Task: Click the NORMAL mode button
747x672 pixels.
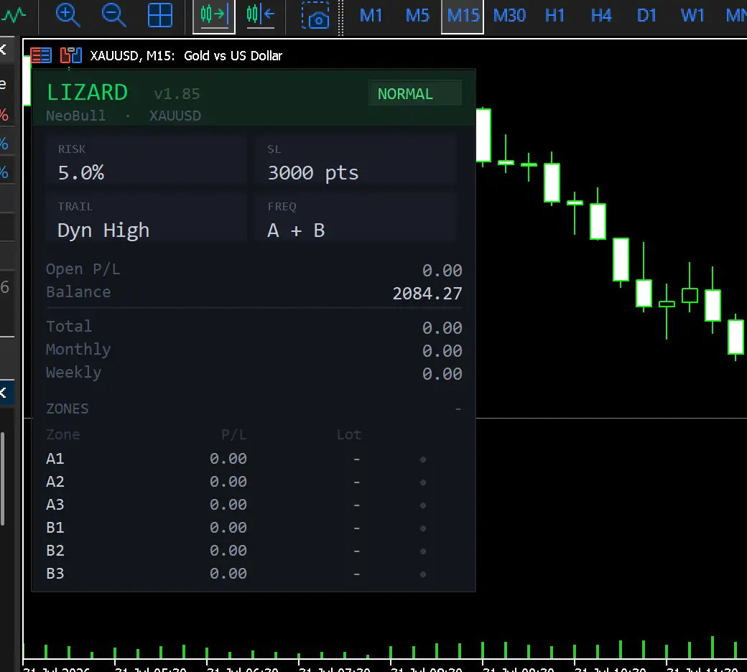Action: (414, 93)
